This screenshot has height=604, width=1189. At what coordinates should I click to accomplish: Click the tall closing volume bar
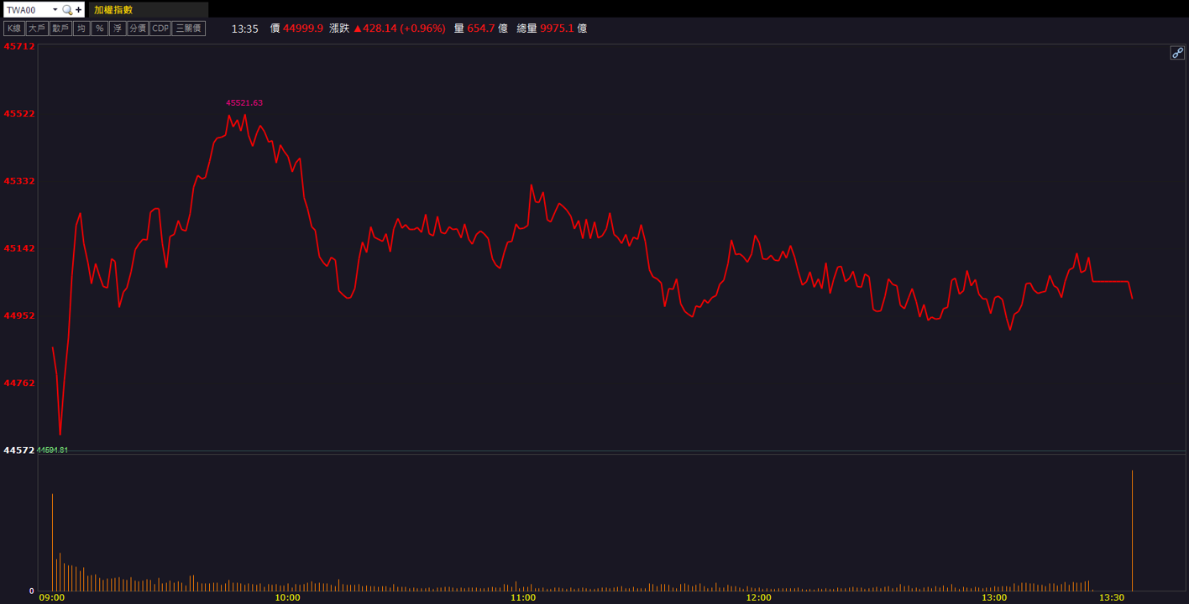[1132, 530]
